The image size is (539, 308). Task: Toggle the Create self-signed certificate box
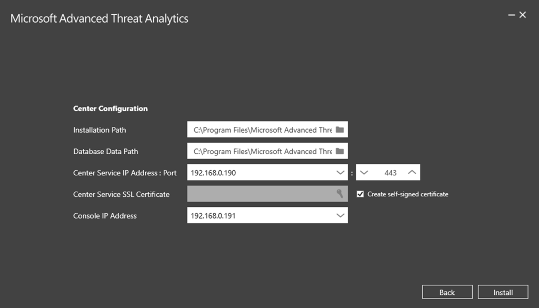[360, 194]
